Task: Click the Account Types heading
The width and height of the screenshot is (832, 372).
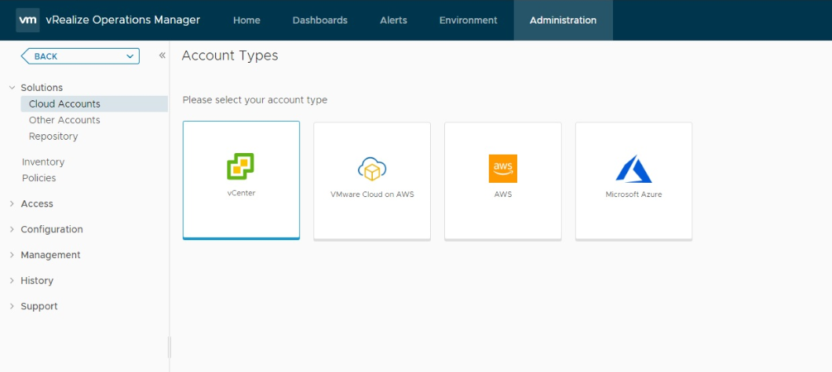Action: click(x=230, y=56)
